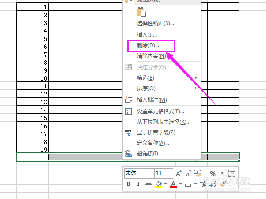
Task: Open the font color dropdown arrow
Action: 180,184
